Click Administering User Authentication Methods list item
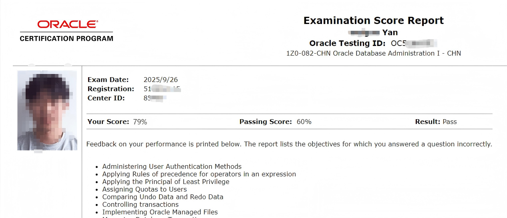The width and height of the screenshot is (507, 218). click(172, 166)
